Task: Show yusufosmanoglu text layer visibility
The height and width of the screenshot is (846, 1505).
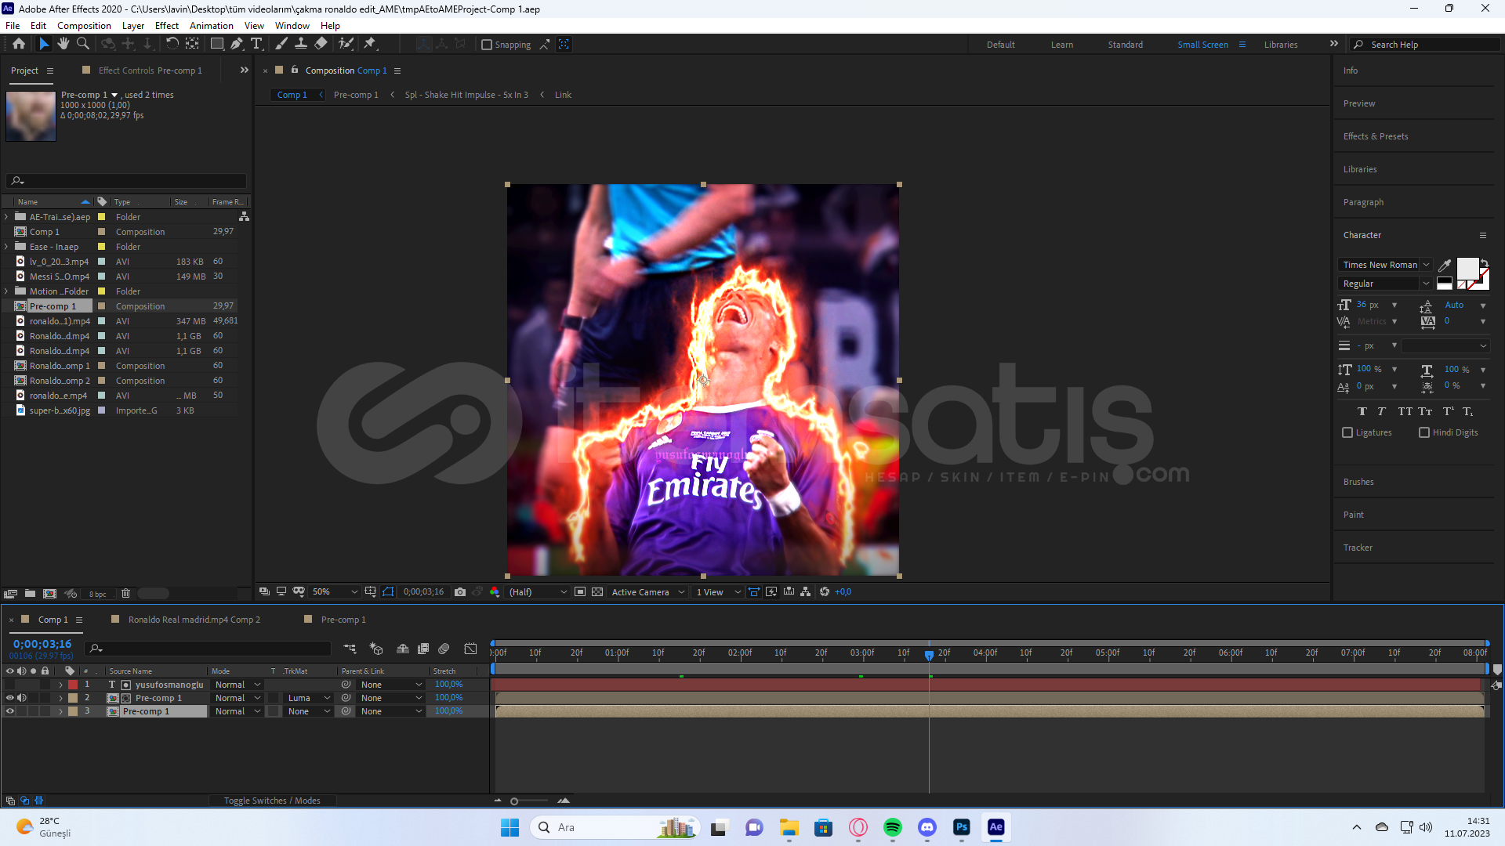Action: [10, 685]
